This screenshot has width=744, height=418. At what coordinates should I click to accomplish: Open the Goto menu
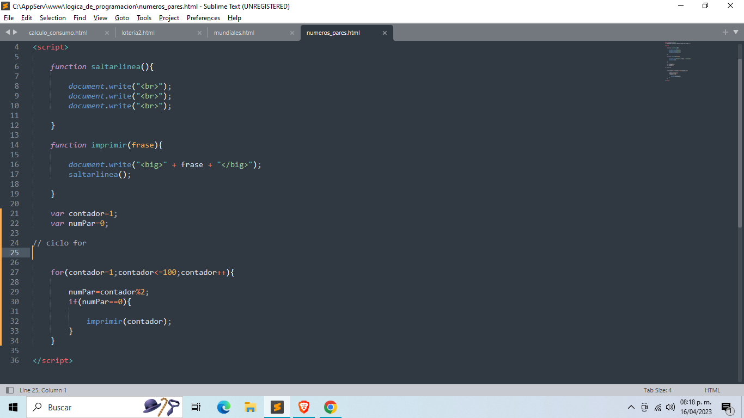click(121, 18)
